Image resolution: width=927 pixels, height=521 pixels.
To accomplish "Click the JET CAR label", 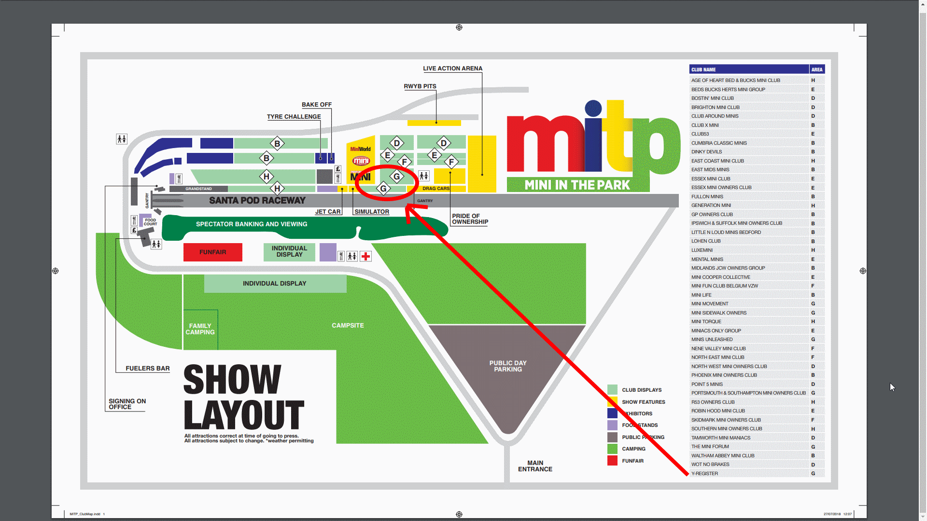I will 328,212.
